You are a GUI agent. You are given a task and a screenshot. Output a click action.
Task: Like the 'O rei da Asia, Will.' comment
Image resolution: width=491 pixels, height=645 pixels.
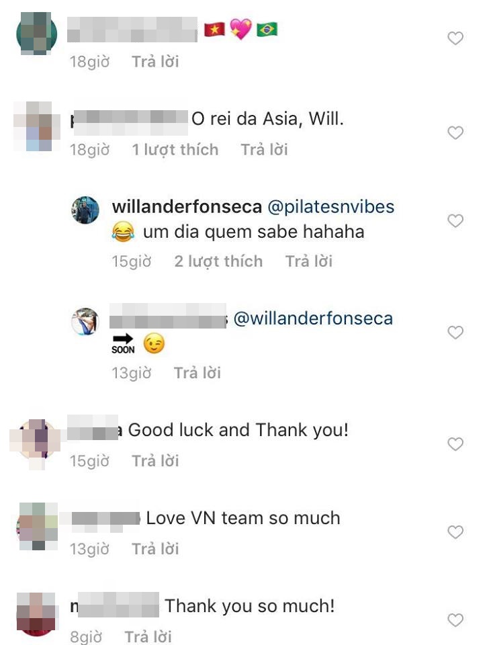tap(455, 132)
